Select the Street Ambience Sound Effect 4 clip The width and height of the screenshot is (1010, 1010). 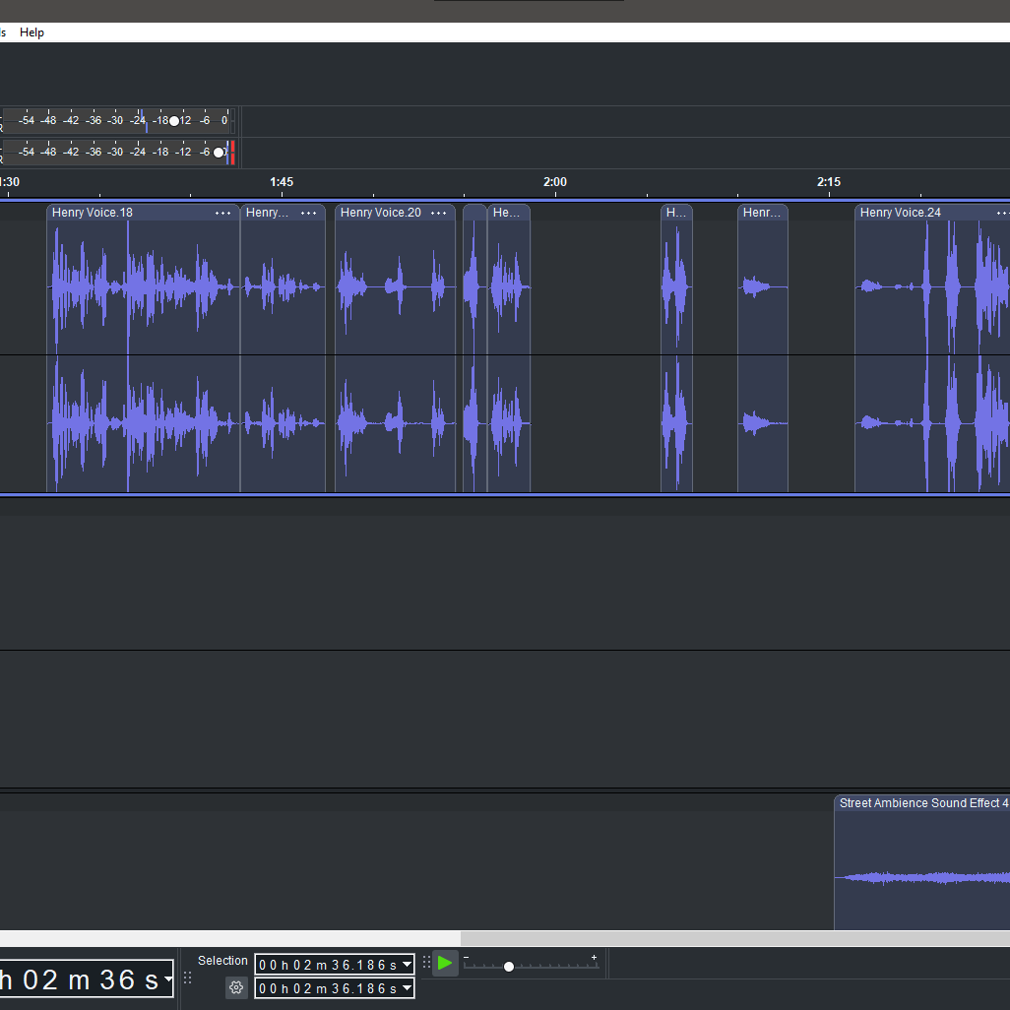(922, 862)
